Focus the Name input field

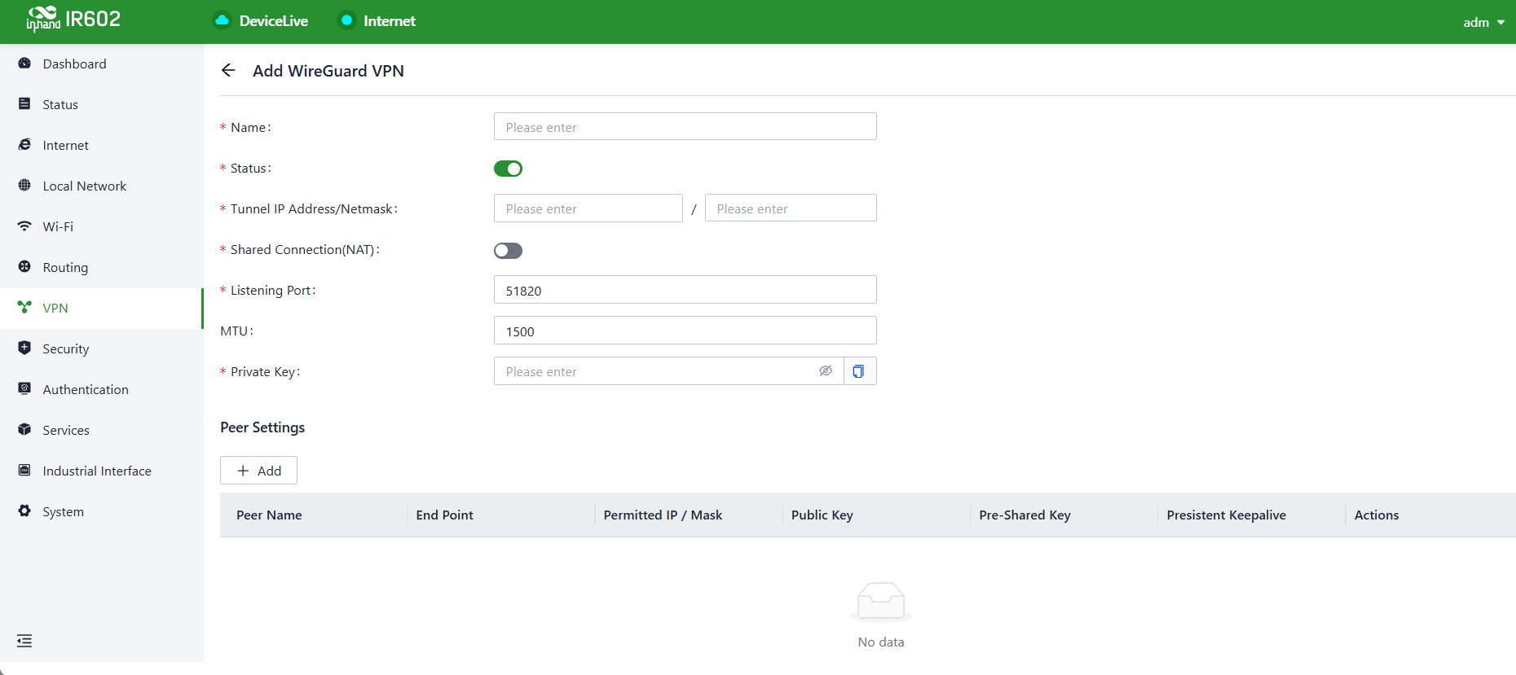(x=685, y=127)
